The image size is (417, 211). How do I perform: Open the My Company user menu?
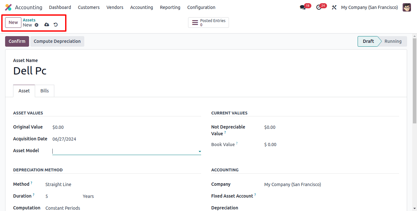369,7
